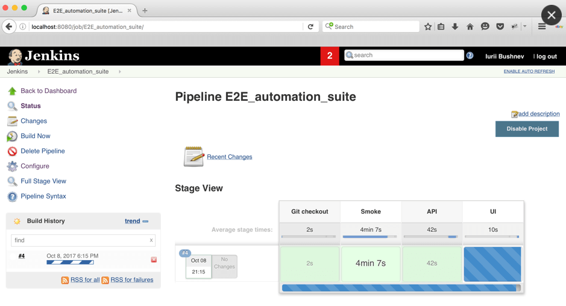
Task: Open RSS for failures link
Action: click(131, 280)
